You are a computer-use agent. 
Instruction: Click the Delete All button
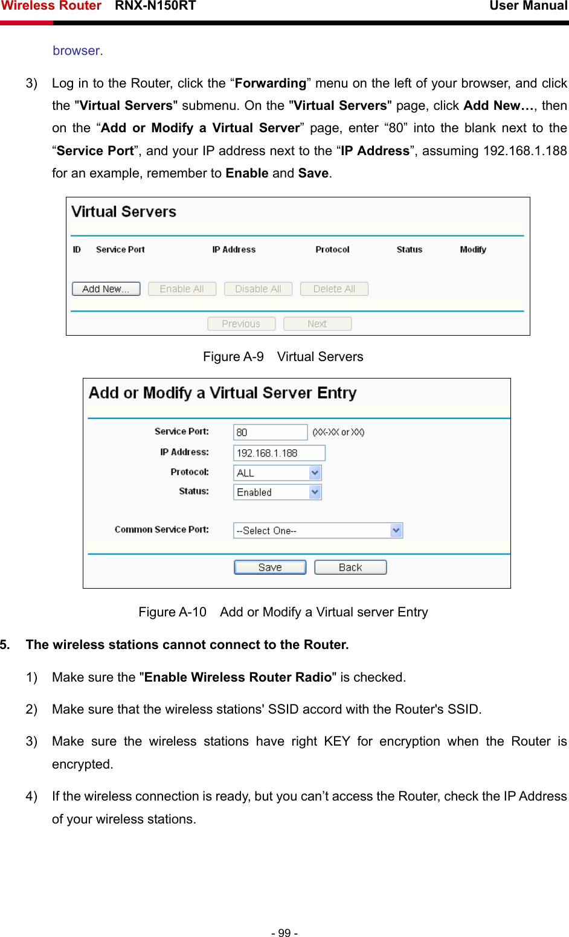(334, 289)
